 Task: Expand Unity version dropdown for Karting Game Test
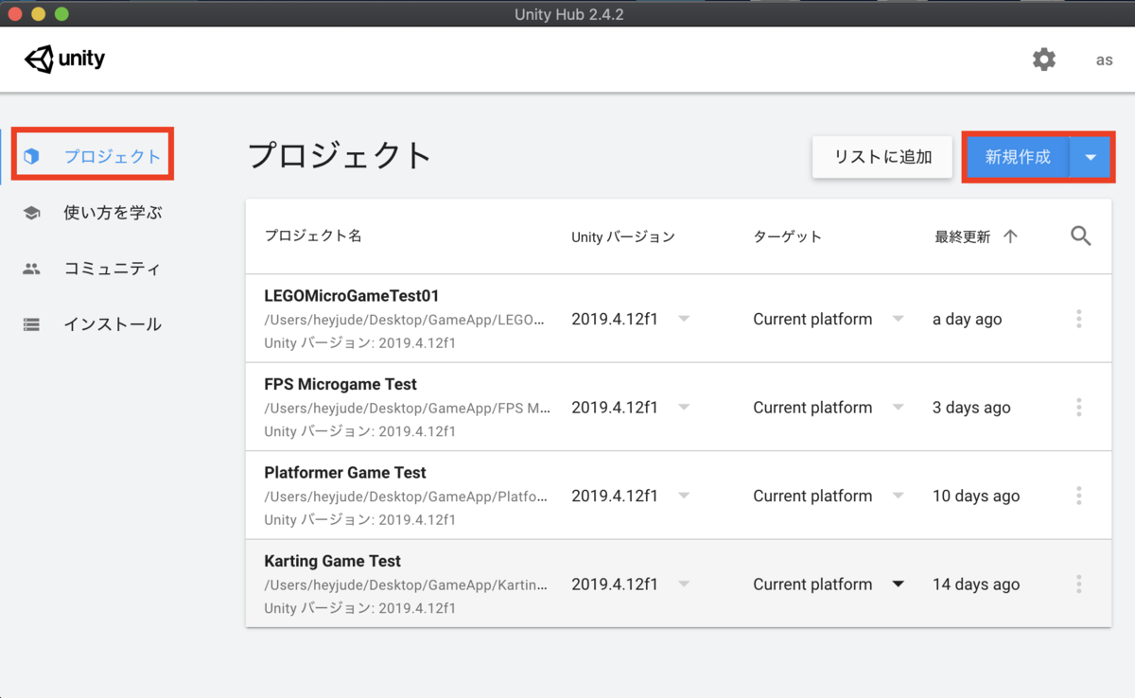tap(684, 585)
